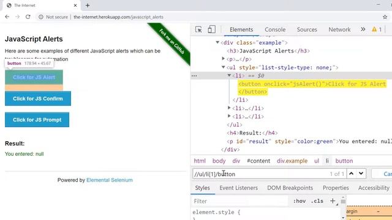Close The Internet browser tab
Viewport: 392px width, 220px height.
pos(75,5)
